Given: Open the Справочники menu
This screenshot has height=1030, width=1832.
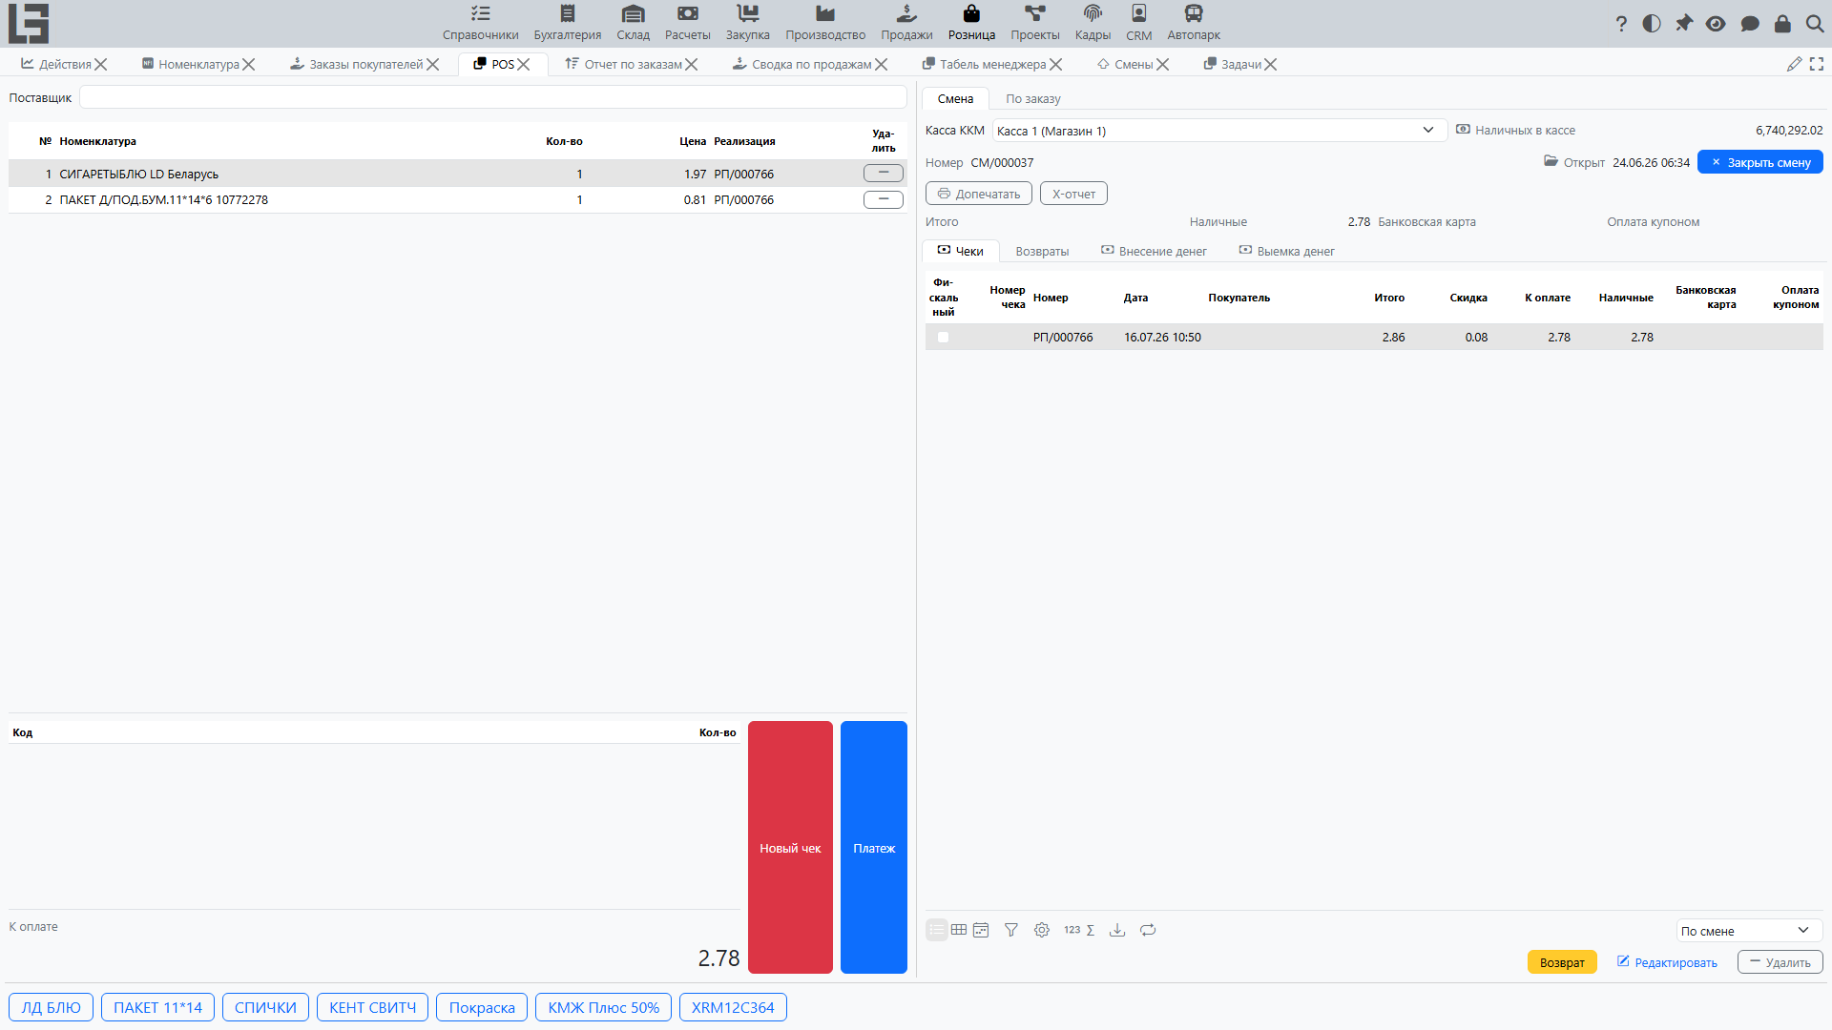Looking at the screenshot, I should tap(480, 23).
